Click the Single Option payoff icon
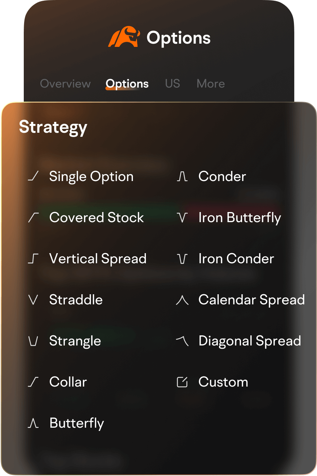The image size is (317, 476). click(33, 177)
